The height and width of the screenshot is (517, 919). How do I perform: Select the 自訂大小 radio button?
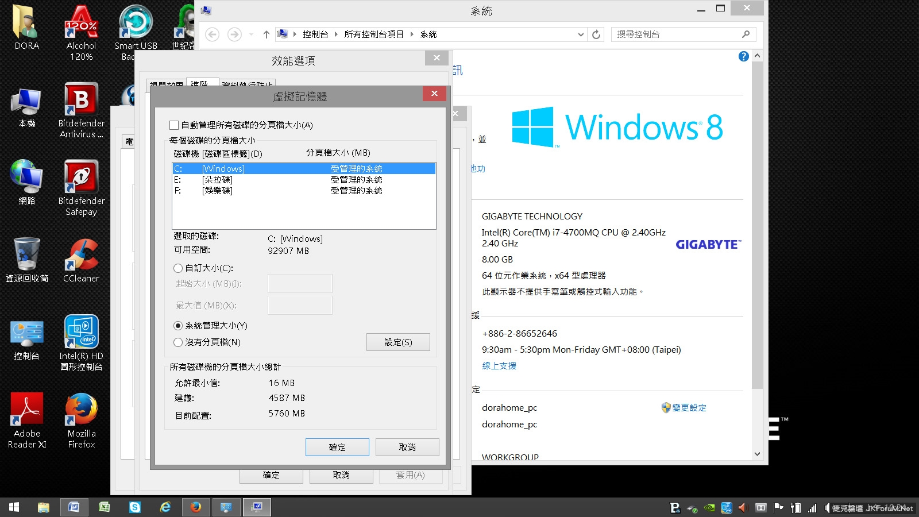[178, 268]
